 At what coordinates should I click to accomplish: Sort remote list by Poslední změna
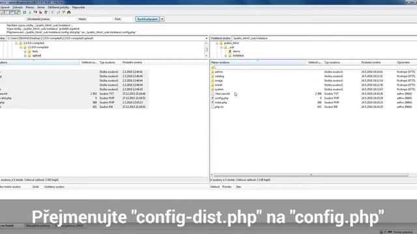377,62
